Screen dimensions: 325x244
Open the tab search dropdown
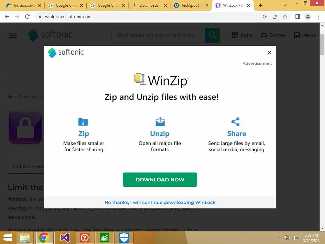click(285, 5)
